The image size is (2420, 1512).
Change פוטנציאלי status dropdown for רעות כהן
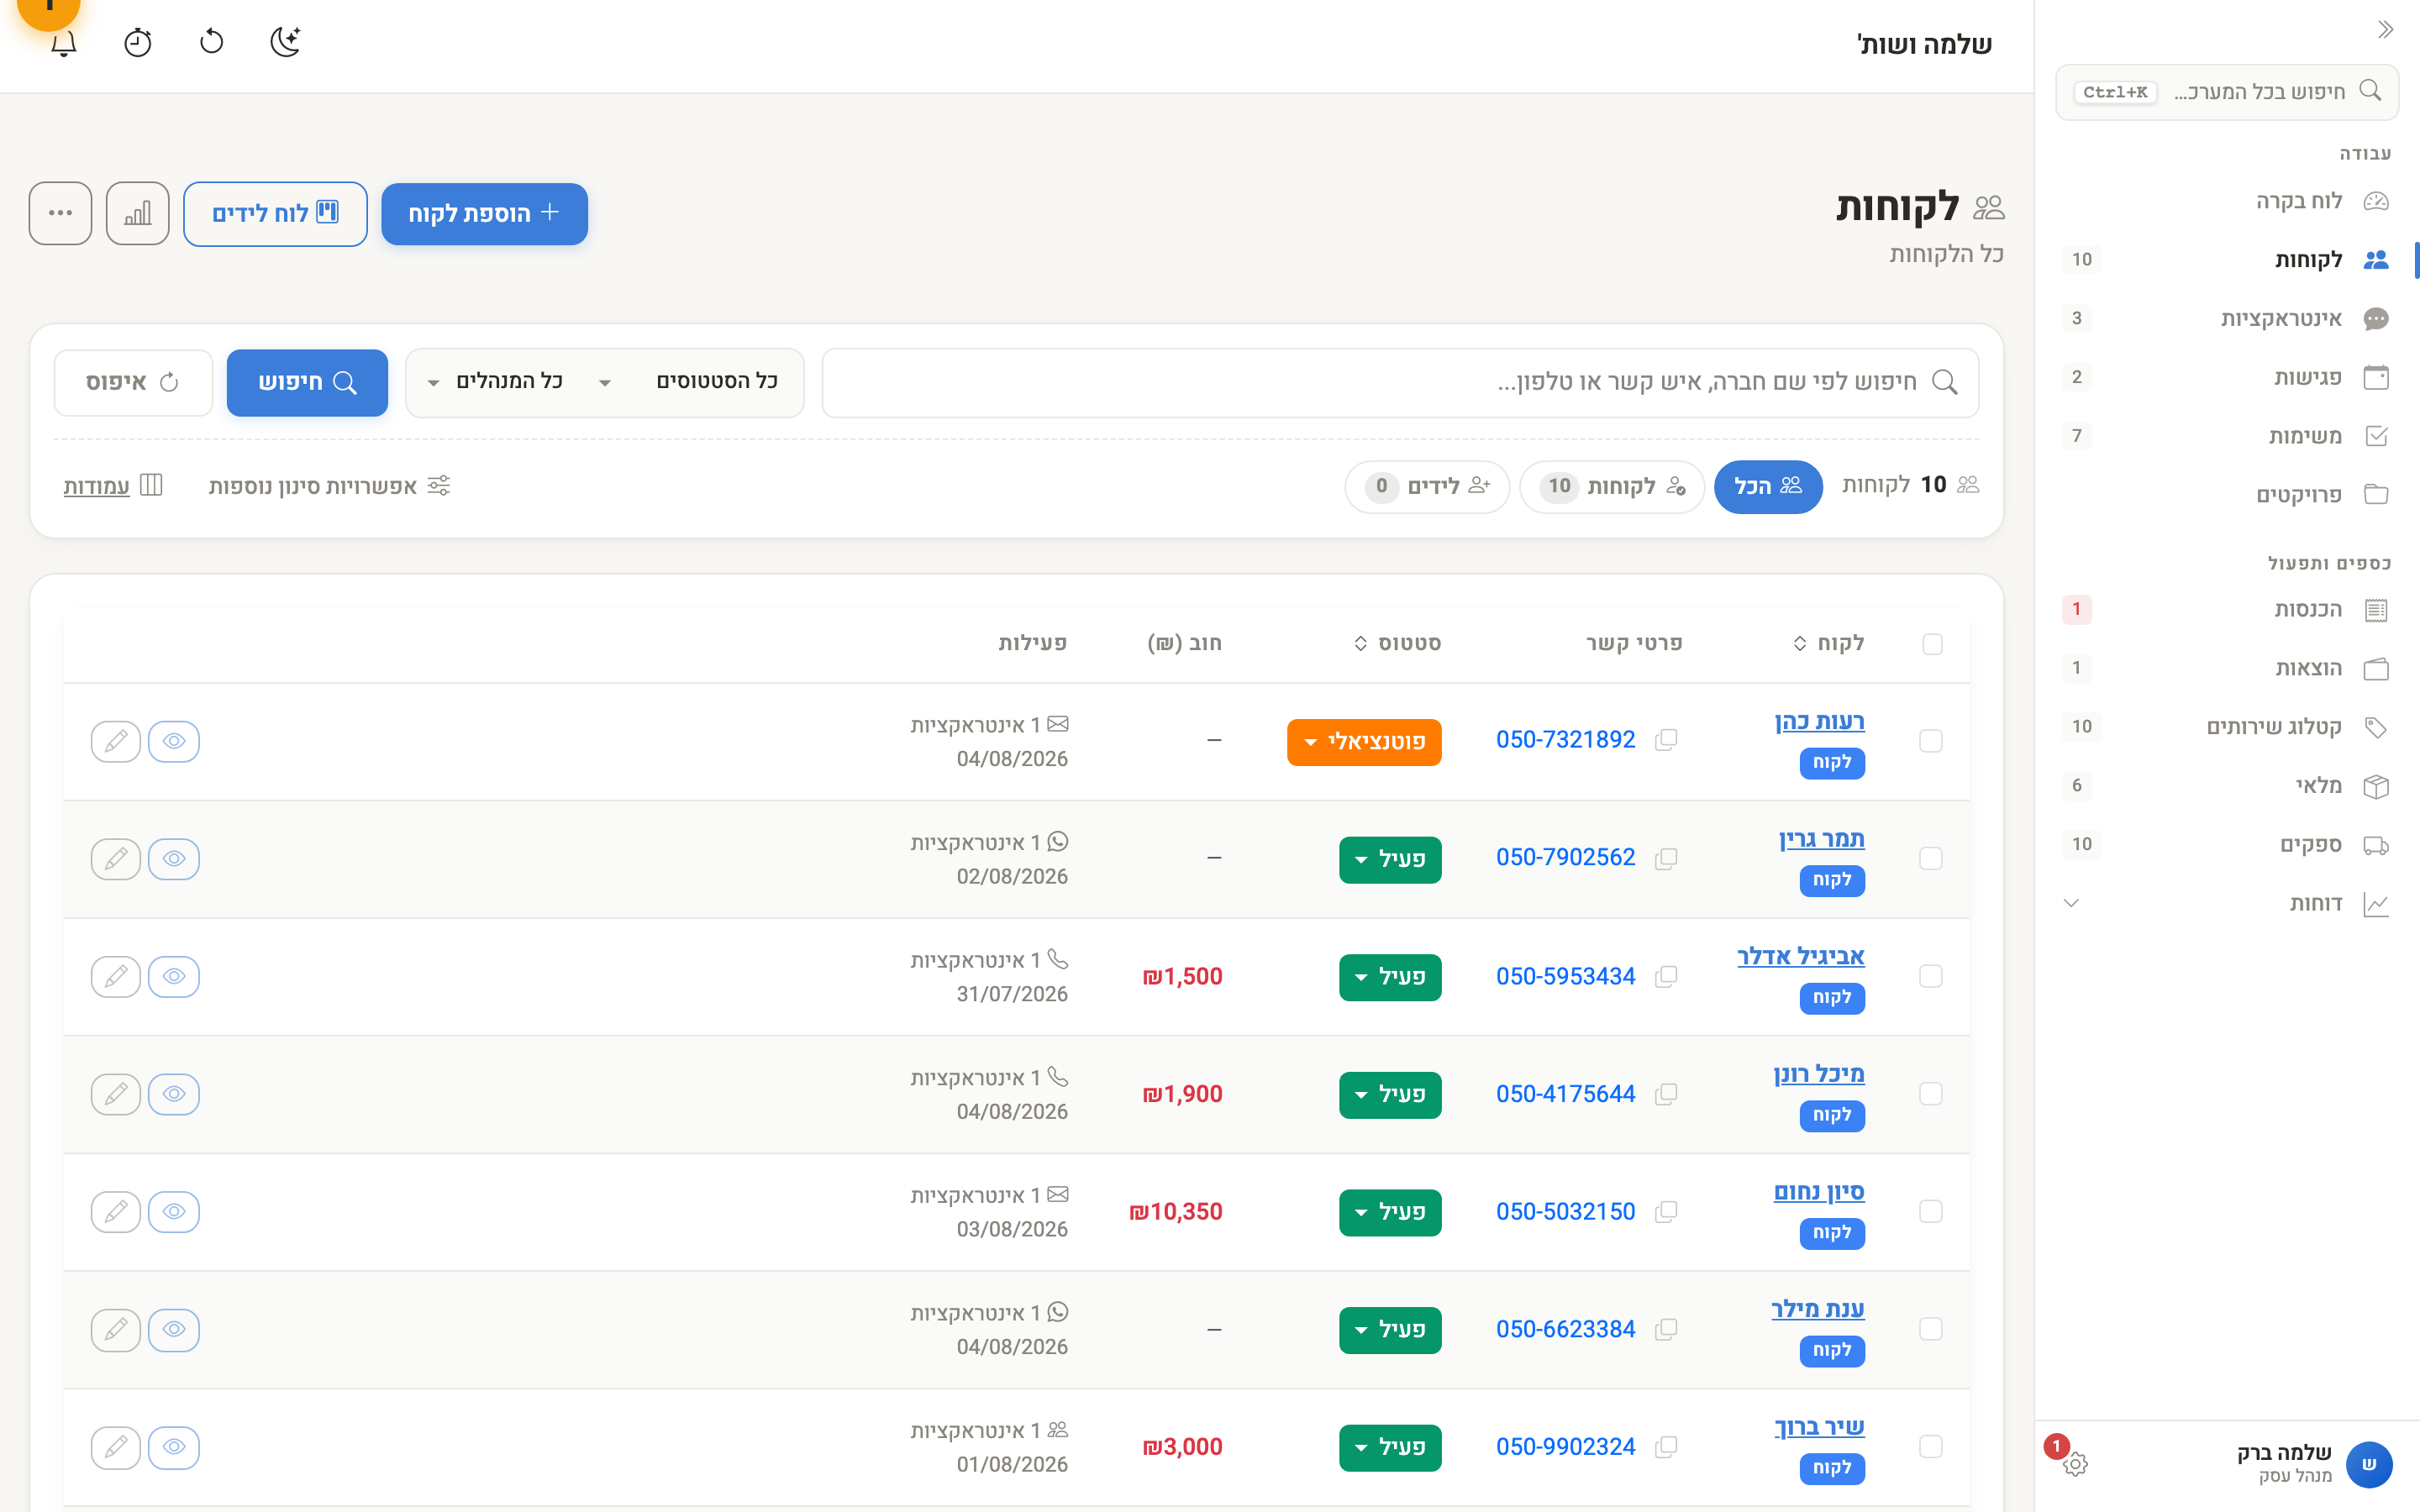click(1364, 742)
